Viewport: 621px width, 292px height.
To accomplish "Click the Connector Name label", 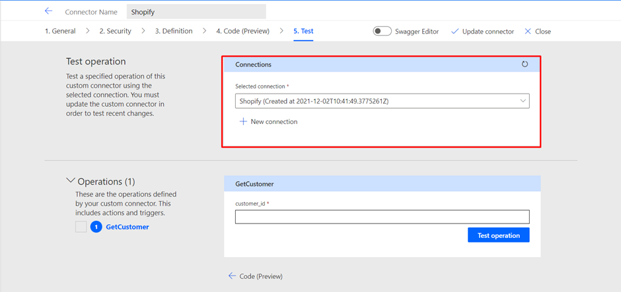I will (91, 12).
